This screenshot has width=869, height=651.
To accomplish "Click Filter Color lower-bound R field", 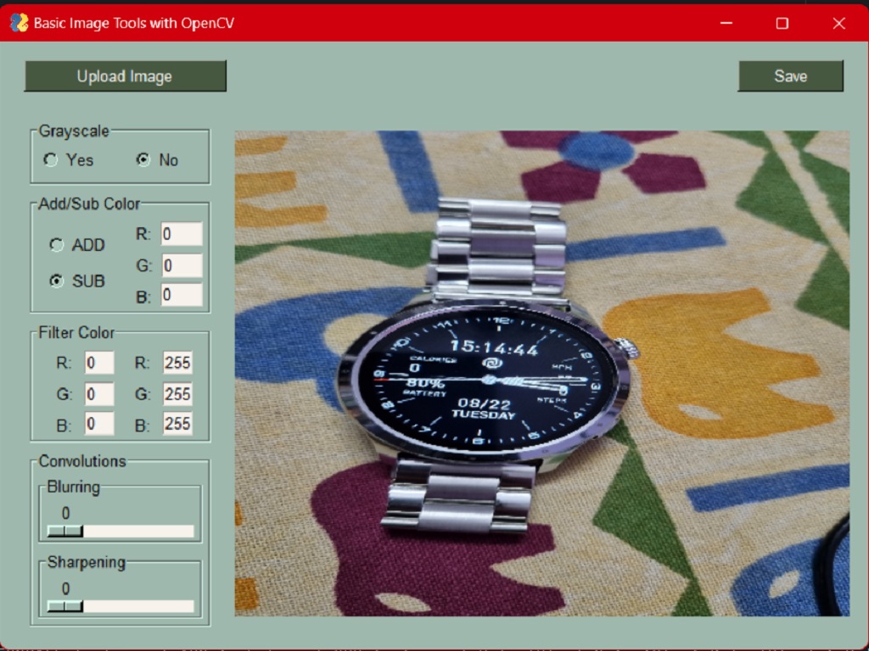I will (99, 363).
